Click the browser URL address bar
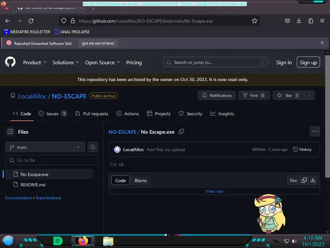 pyautogui.click(x=159, y=21)
